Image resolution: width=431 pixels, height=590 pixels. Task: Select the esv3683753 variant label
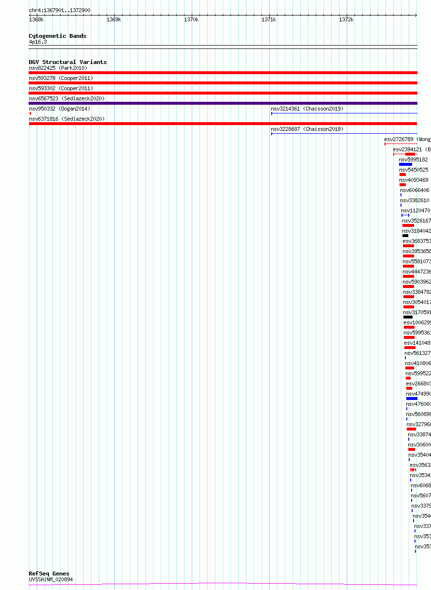[x=417, y=241]
